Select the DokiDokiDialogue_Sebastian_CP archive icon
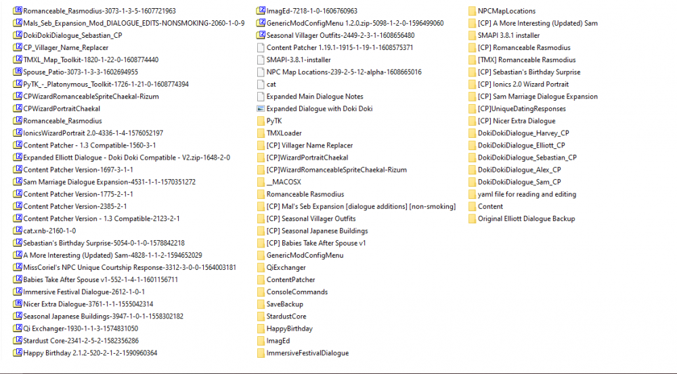This screenshot has height=374, width=677. click(18, 35)
